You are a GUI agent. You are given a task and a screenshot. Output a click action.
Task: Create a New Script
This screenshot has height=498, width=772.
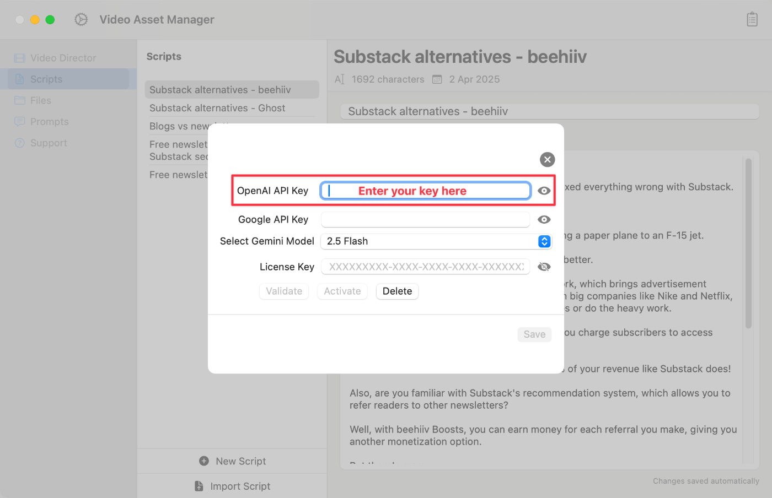point(232,461)
